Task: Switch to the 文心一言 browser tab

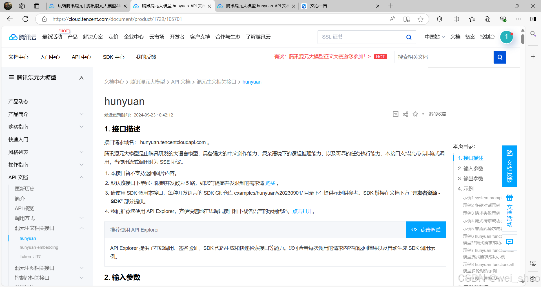Action: pos(340,6)
